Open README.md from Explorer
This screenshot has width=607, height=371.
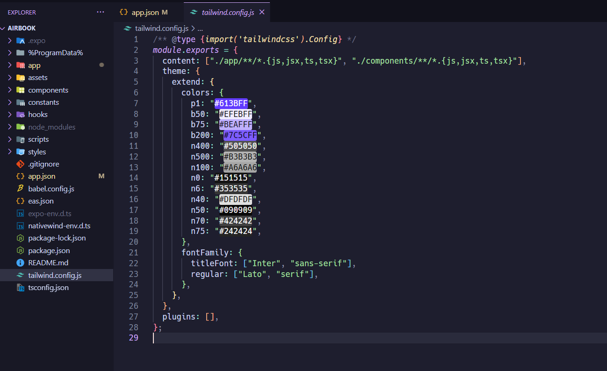click(48, 263)
